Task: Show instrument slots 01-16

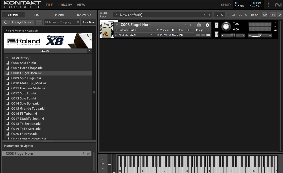Action: click(220, 15)
